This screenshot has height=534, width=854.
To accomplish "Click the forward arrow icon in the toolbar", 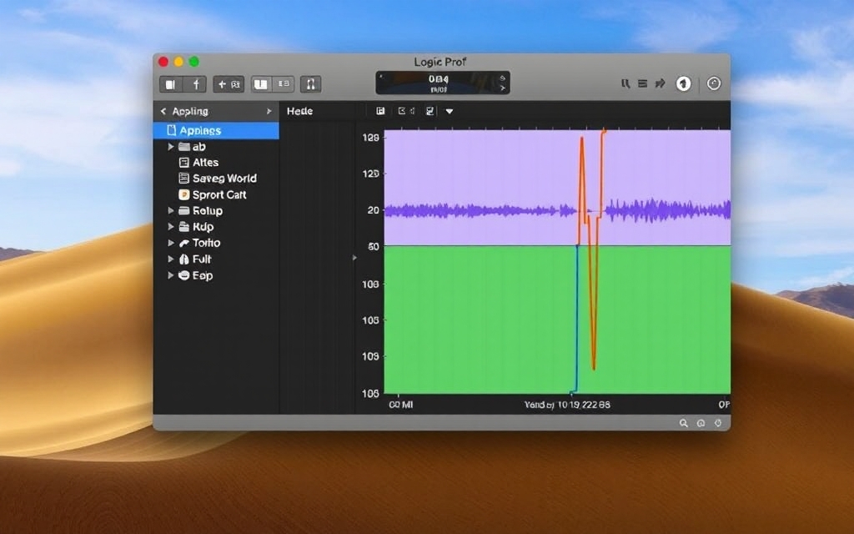I will pyautogui.click(x=661, y=83).
